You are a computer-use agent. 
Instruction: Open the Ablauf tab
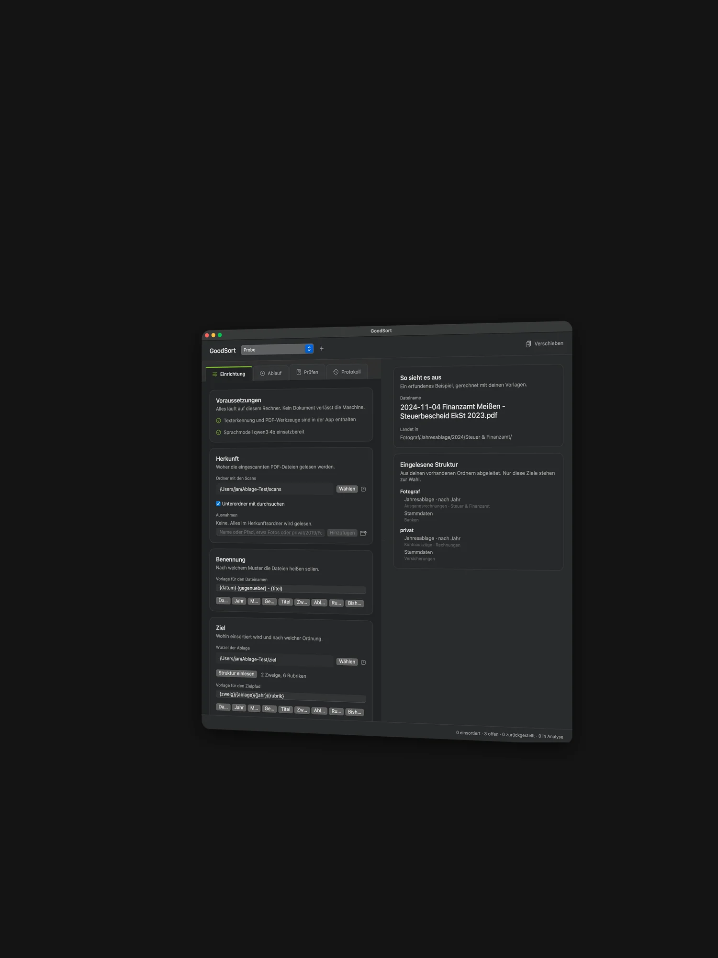[x=271, y=373]
